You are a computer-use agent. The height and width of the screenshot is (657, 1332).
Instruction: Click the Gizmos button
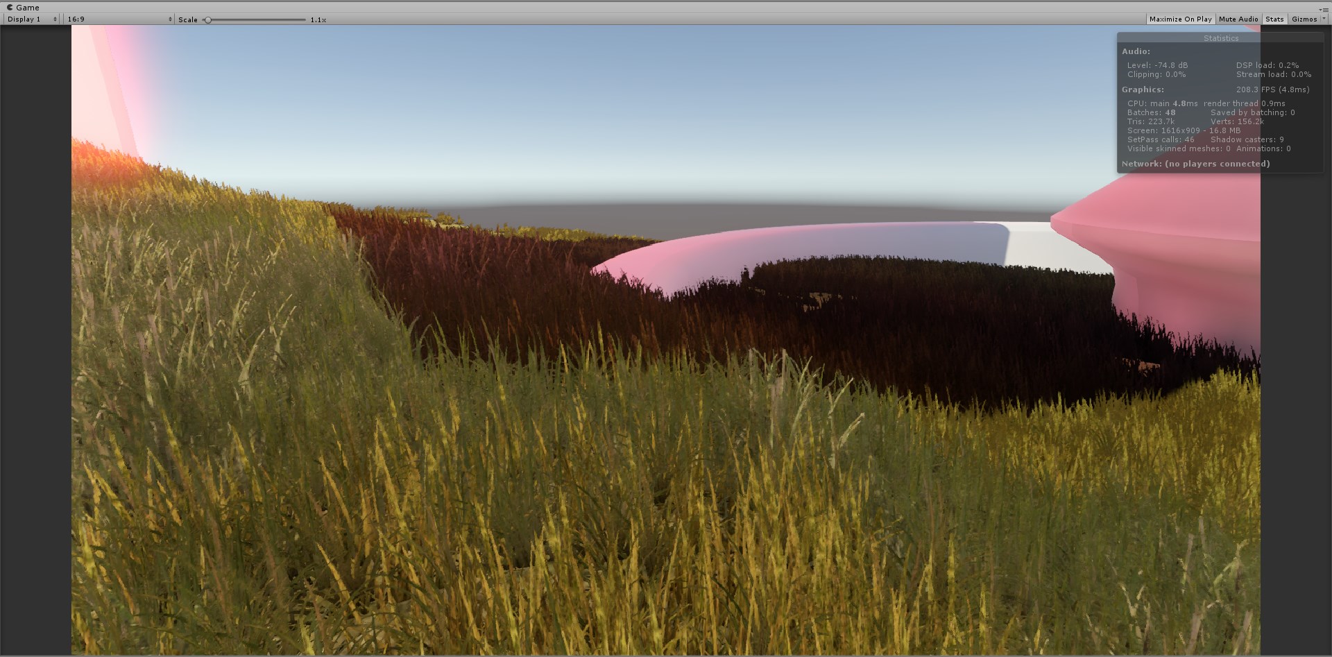[x=1304, y=19]
